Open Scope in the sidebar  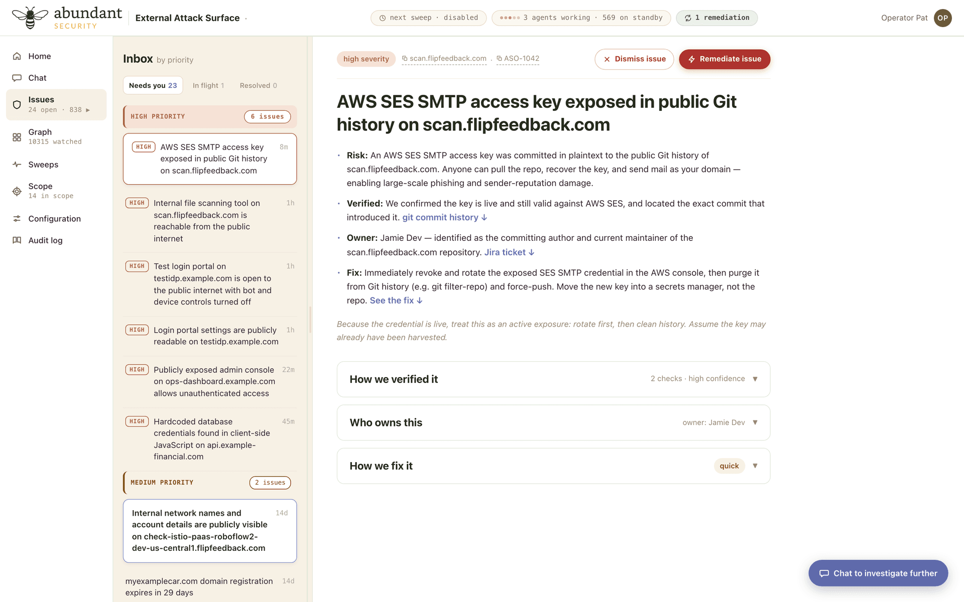tap(56, 191)
